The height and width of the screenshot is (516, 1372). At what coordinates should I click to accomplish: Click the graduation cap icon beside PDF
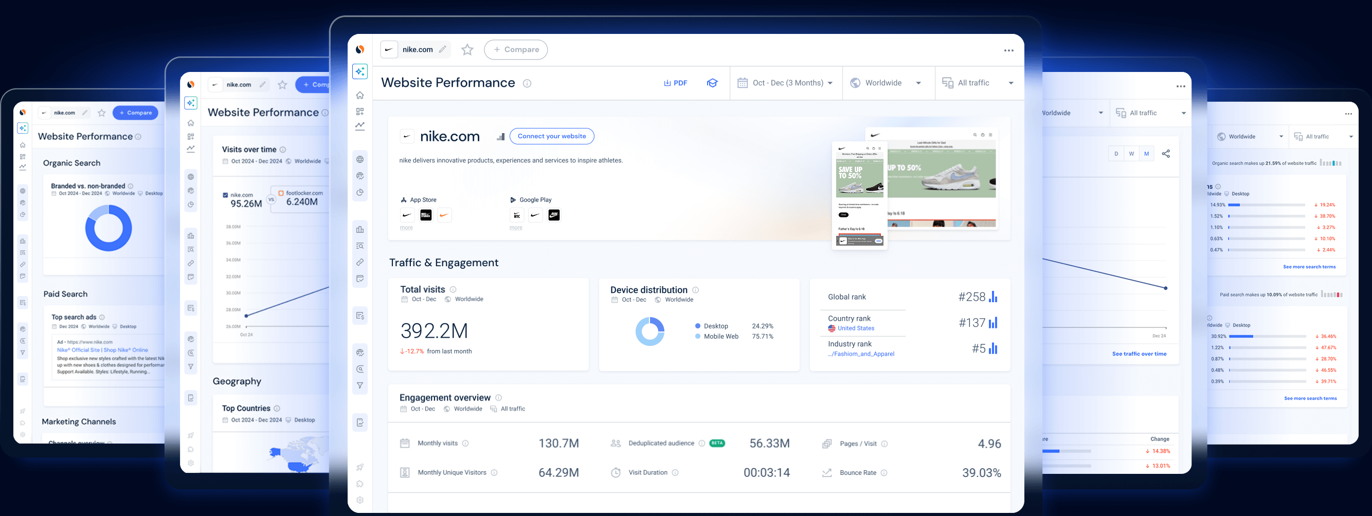coord(712,83)
